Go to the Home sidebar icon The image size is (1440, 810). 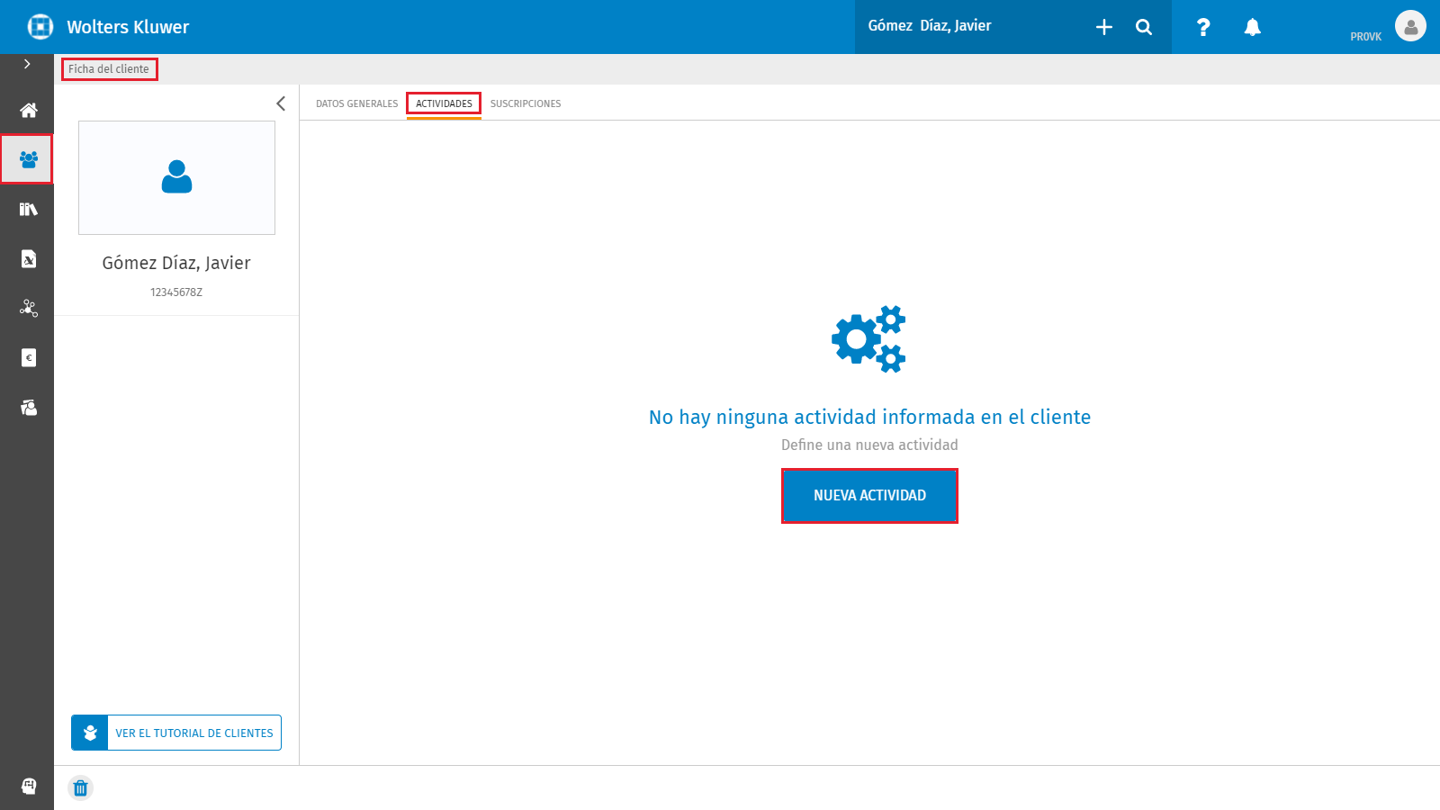coord(28,110)
